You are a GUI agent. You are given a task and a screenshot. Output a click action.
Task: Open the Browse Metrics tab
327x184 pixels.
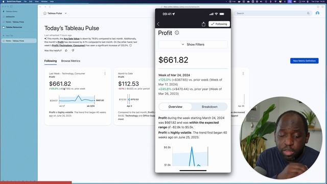[71, 61]
